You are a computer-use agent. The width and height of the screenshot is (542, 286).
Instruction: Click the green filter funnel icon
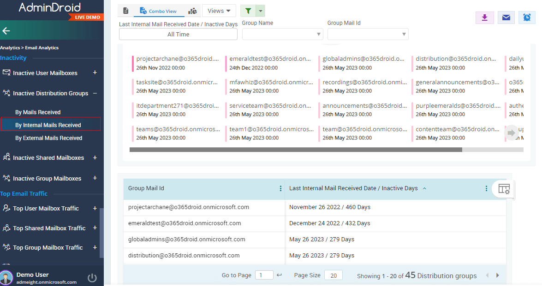tap(248, 11)
